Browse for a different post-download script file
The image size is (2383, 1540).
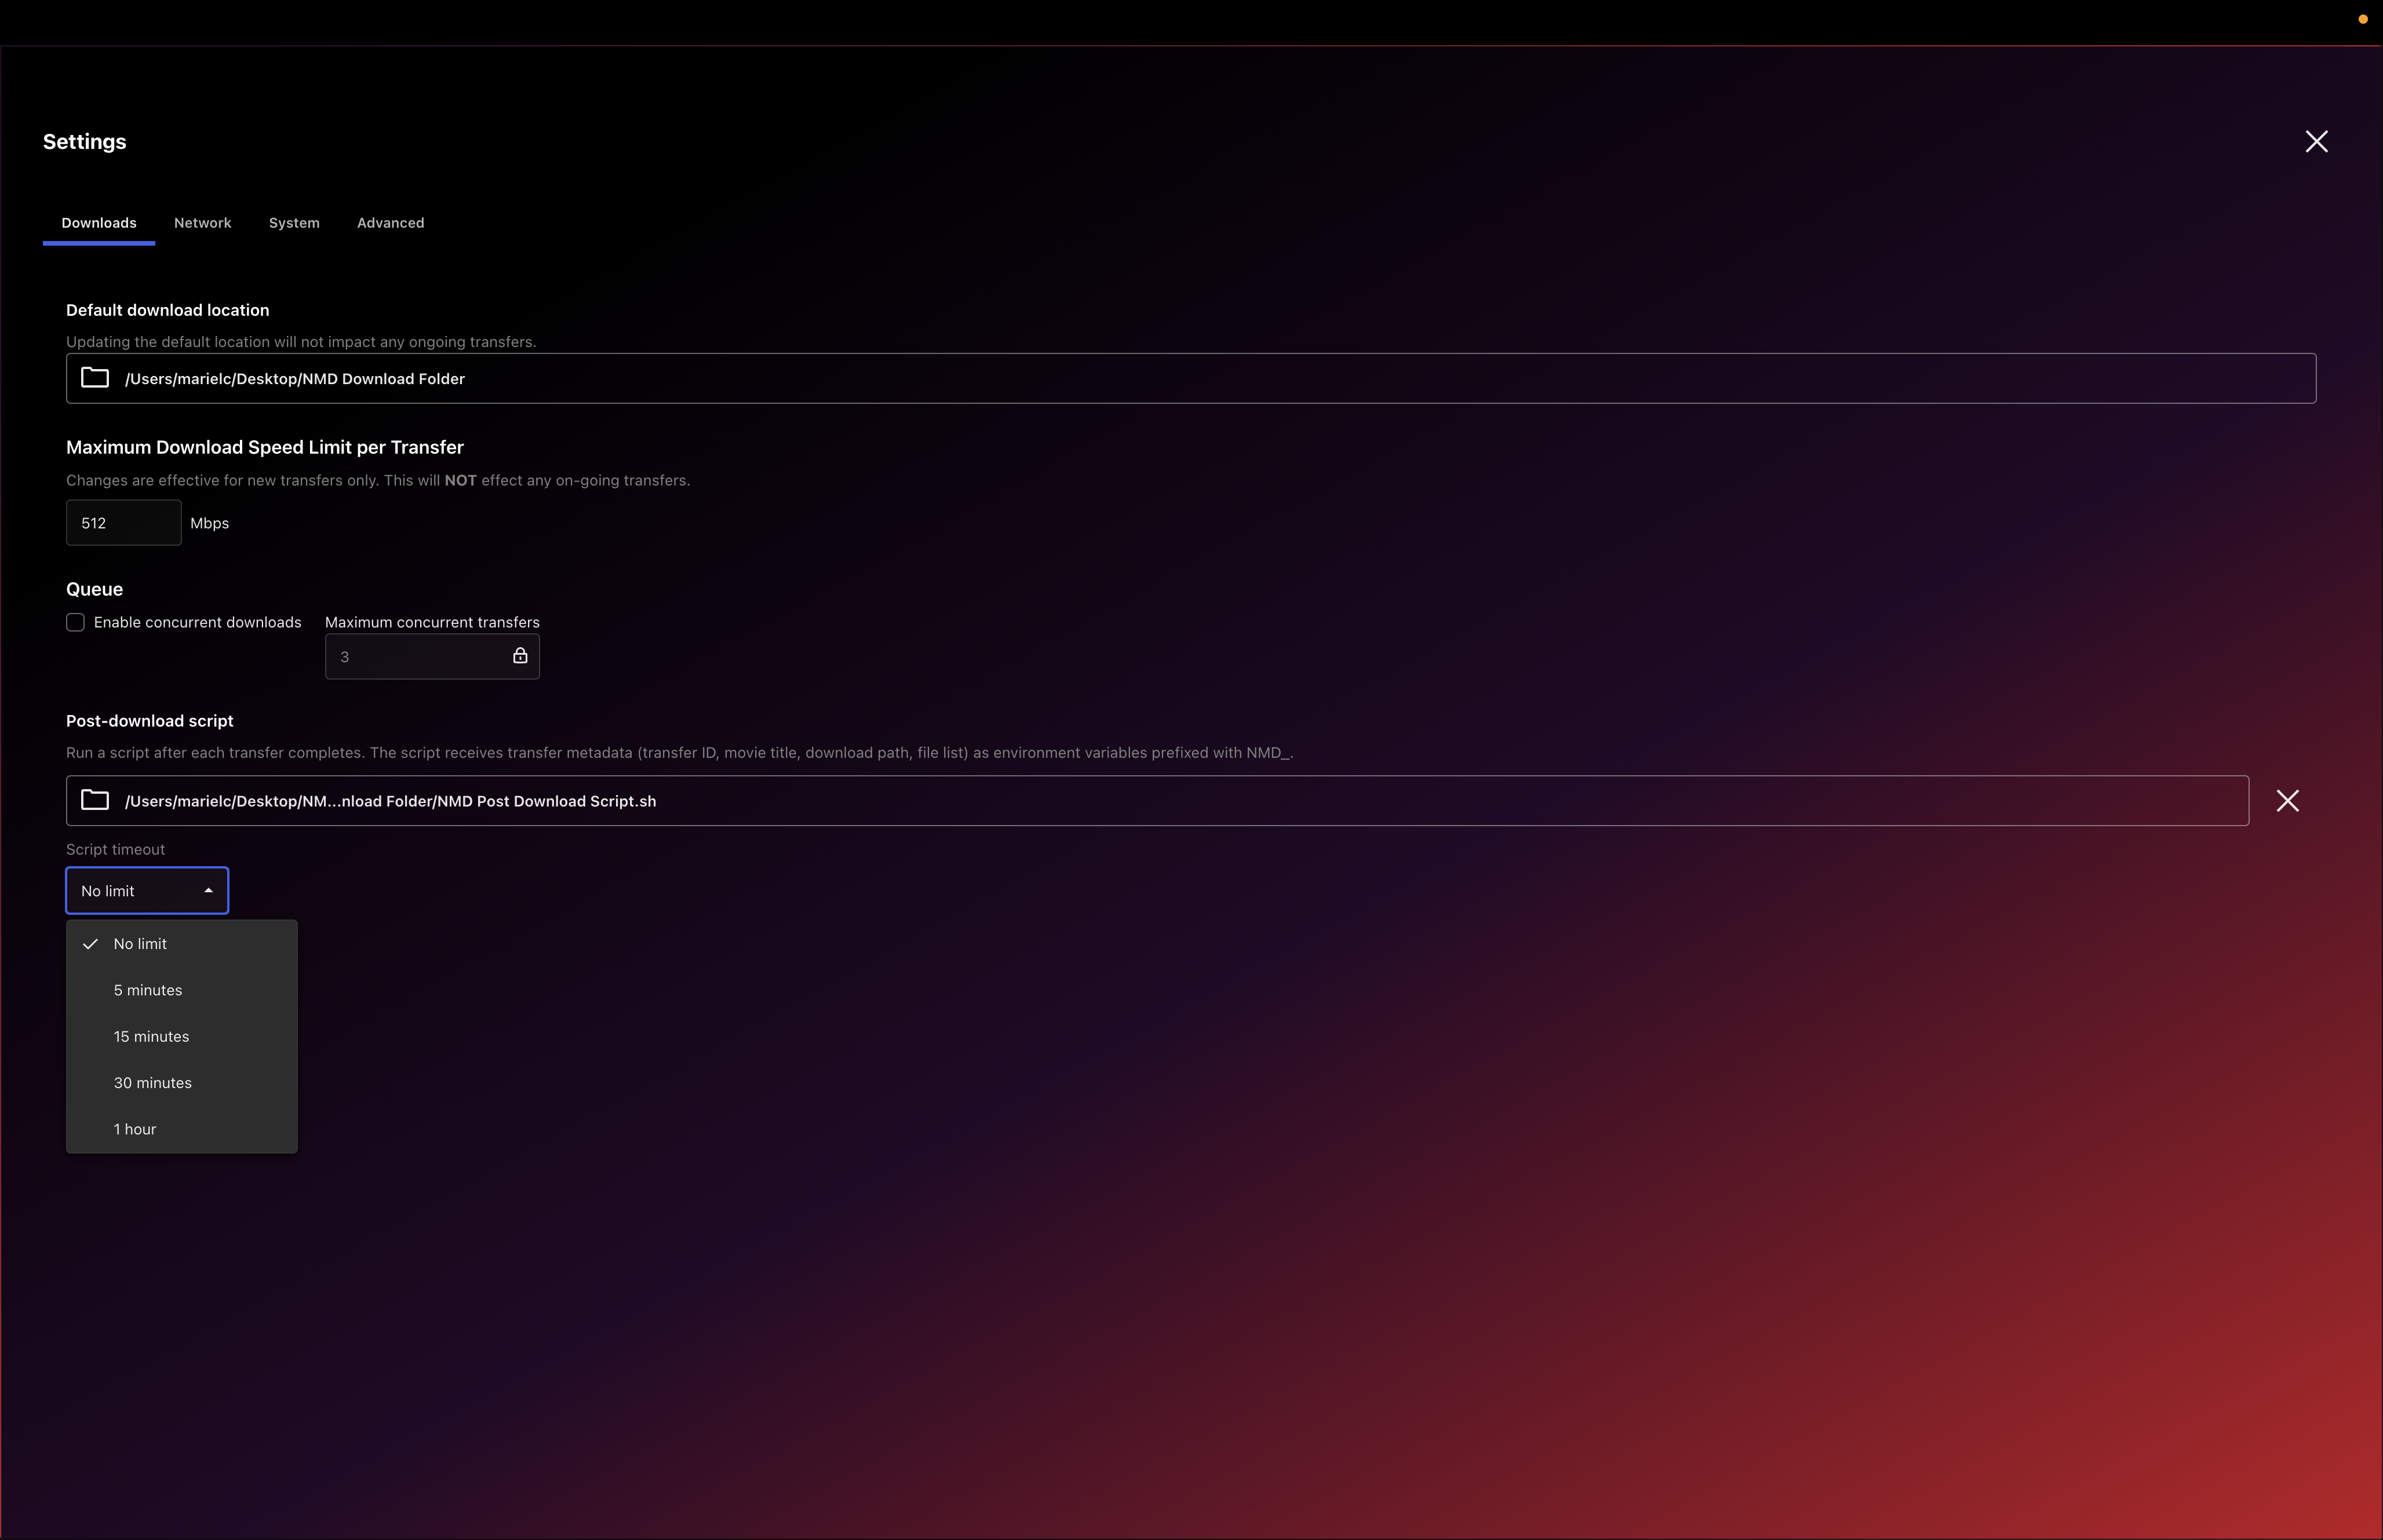pyautogui.click(x=94, y=800)
